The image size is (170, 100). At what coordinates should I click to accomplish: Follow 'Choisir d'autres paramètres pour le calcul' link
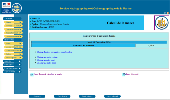click(55, 52)
